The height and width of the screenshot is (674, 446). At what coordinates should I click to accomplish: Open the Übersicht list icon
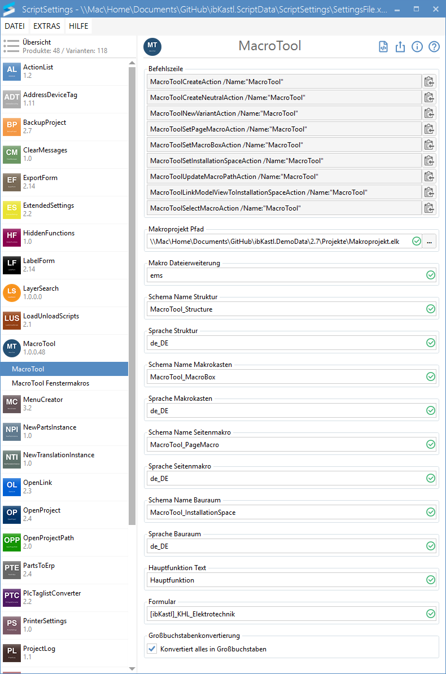[x=11, y=46]
